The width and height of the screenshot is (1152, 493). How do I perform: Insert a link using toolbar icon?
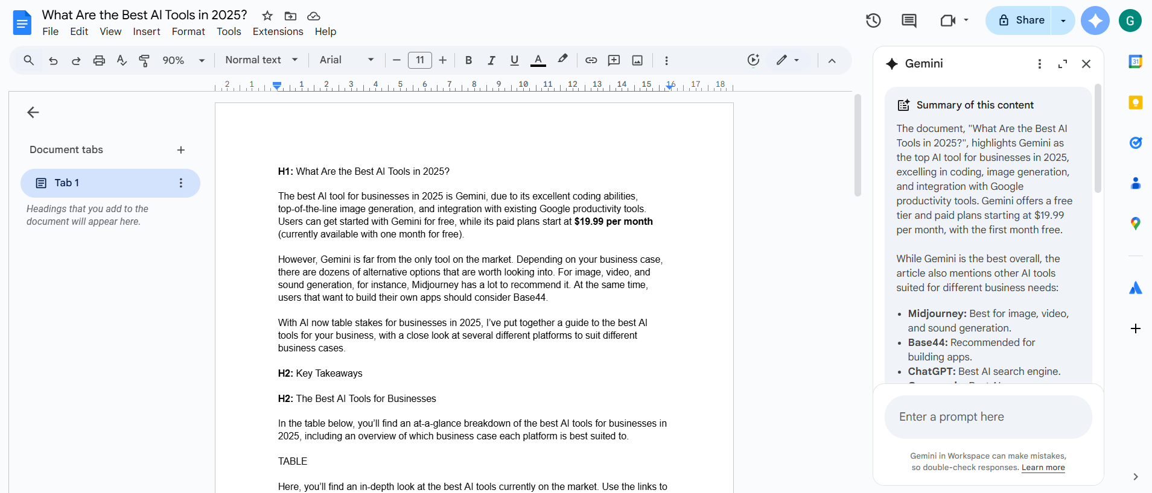591,60
